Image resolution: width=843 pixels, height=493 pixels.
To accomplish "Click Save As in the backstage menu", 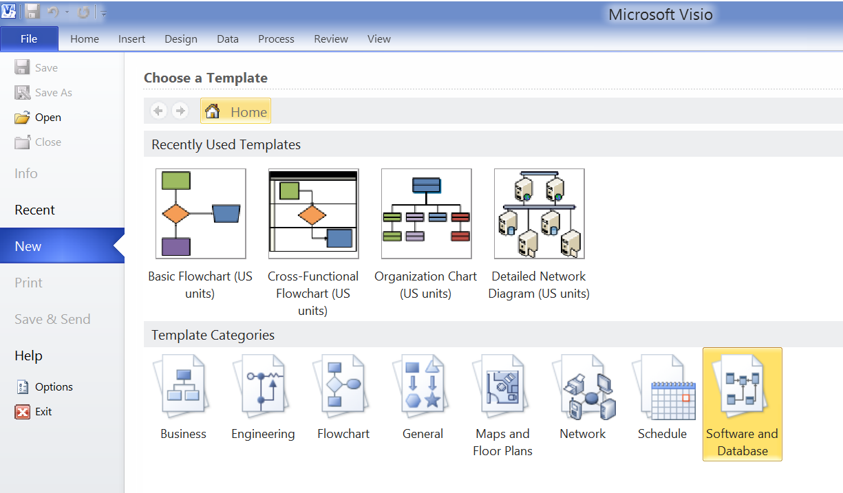I will pyautogui.click(x=44, y=93).
